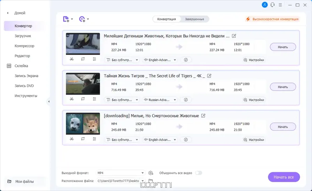Click the tigers video thumbnail
Viewport: 312px width, 191px height.
click(x=83, y=84)
